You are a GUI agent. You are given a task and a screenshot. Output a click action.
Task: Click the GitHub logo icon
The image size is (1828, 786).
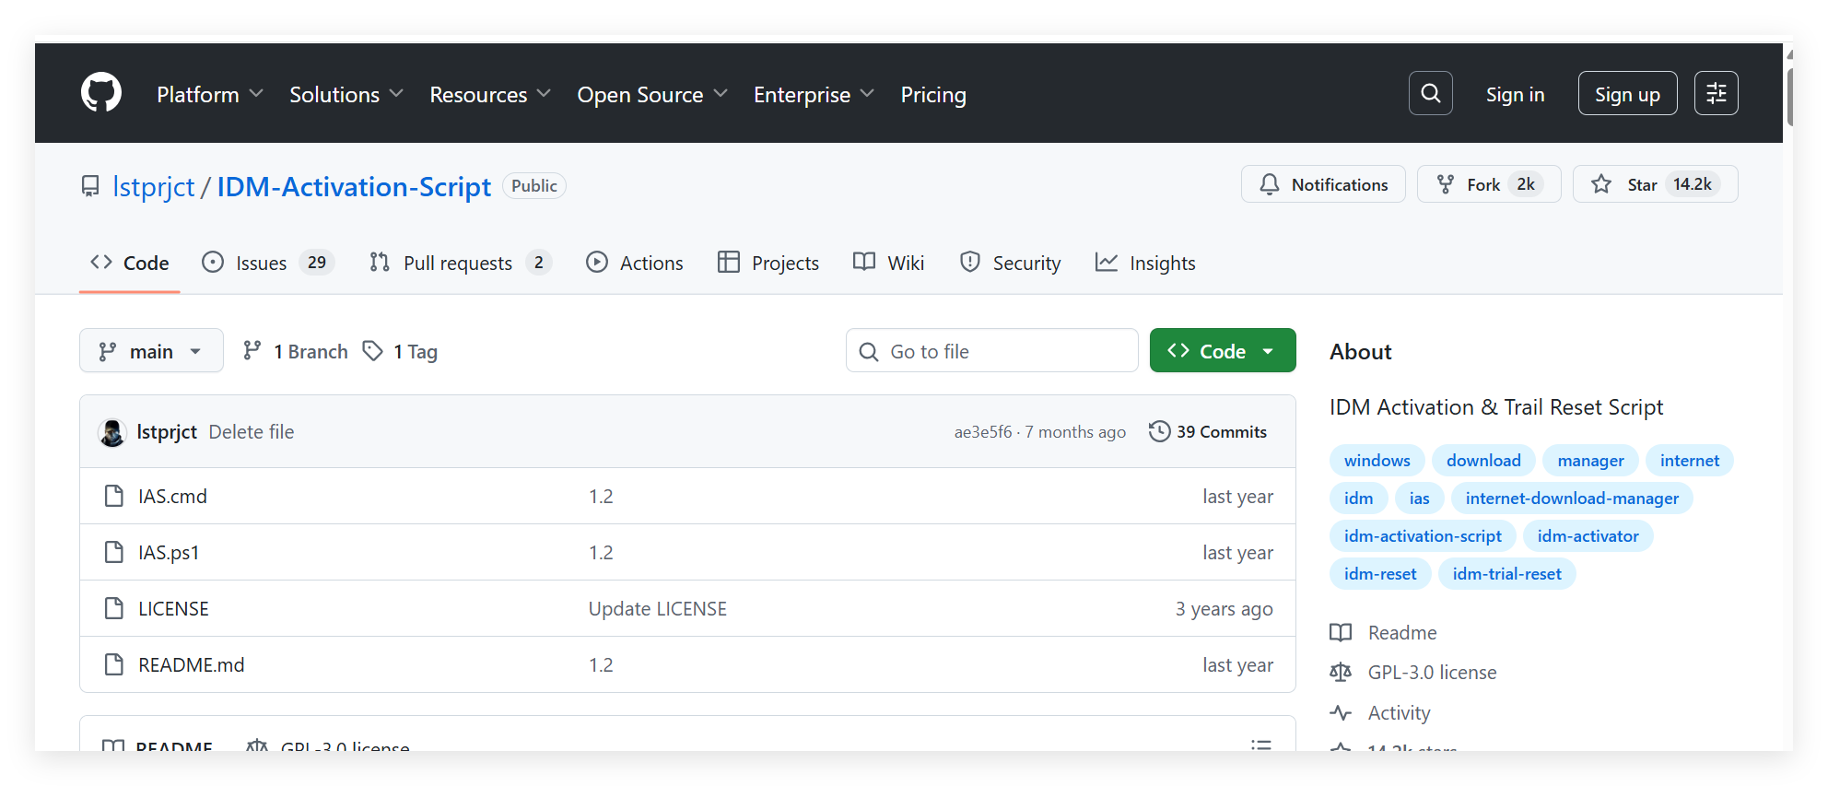[x=101, y=93]
